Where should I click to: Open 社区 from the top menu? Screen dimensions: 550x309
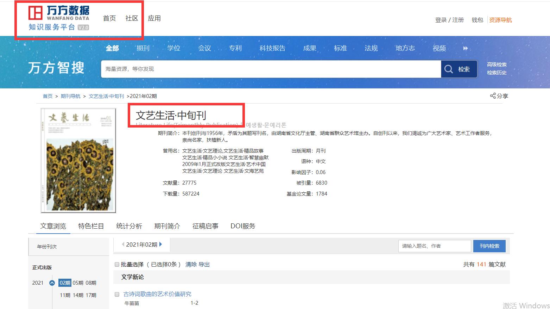(x=132, y=18)
